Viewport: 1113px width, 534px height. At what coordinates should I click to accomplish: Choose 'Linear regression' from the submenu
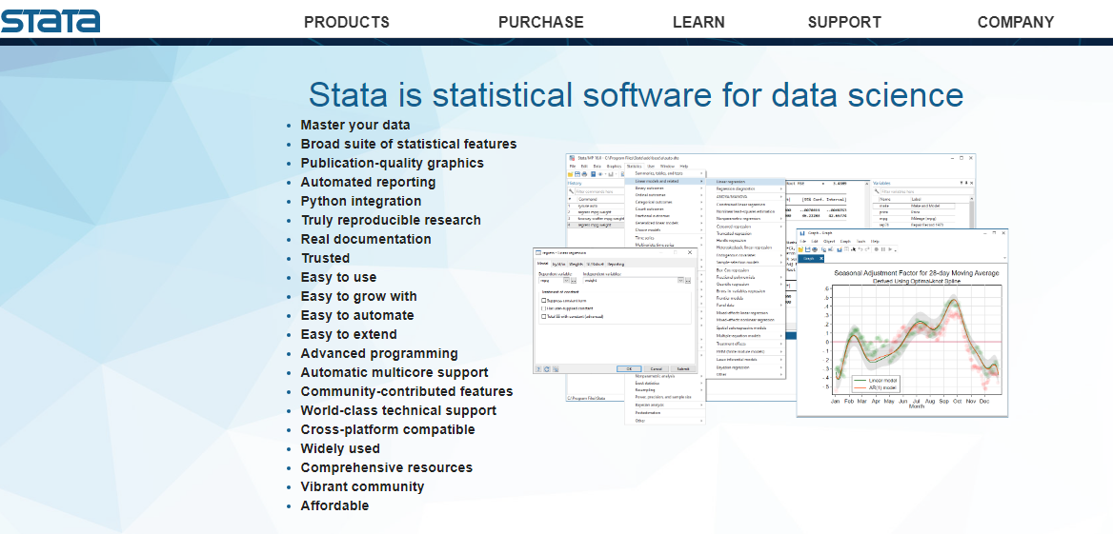[746, 182]
